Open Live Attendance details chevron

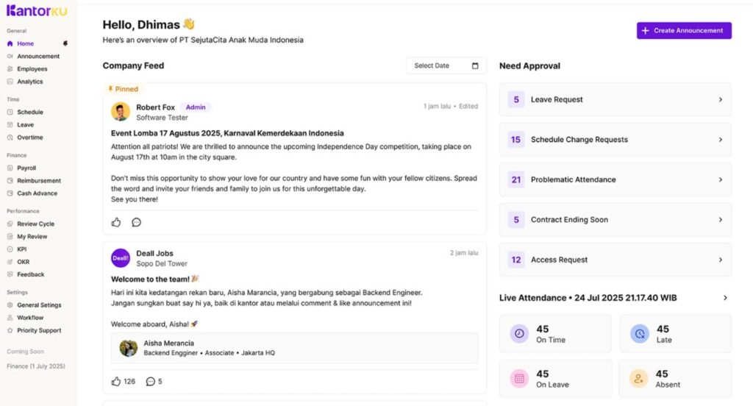725,298
